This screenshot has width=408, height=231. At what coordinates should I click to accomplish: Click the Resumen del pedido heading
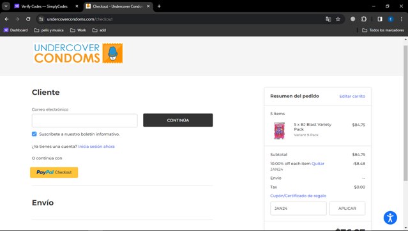pyautogui.click(x=294, y=96)
